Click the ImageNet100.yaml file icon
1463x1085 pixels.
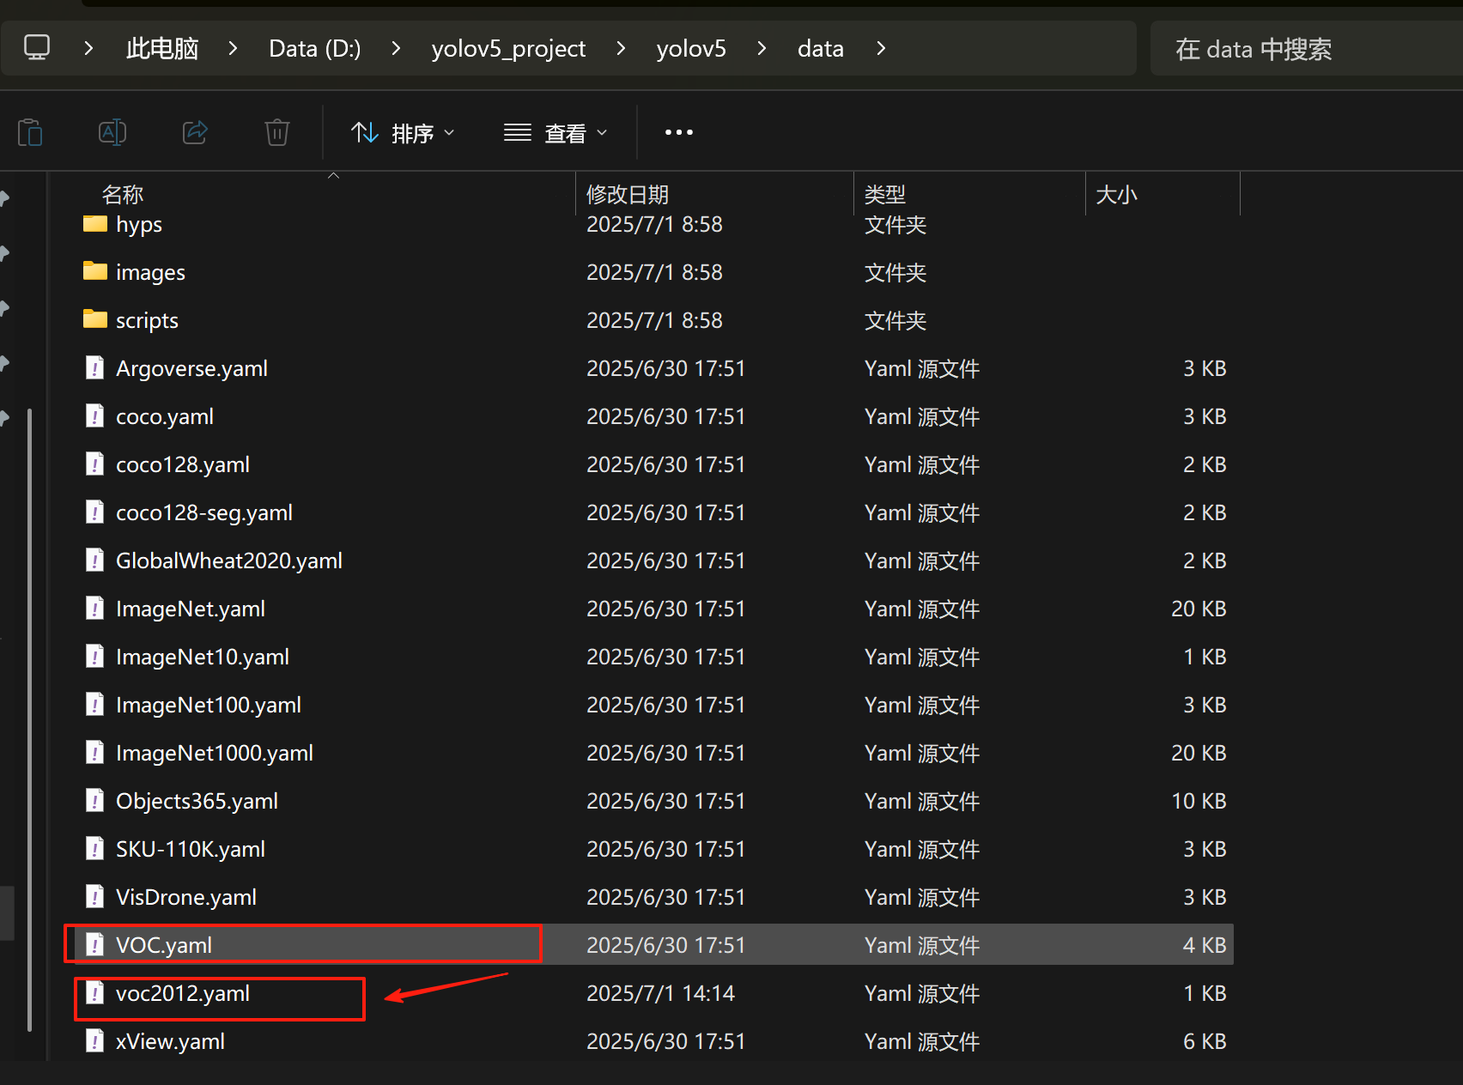click(x=95, y=704)
